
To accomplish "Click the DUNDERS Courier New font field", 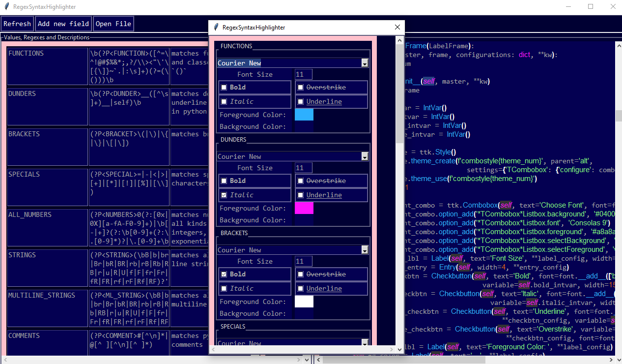I will pyautogui.click(x=289, y=156).
